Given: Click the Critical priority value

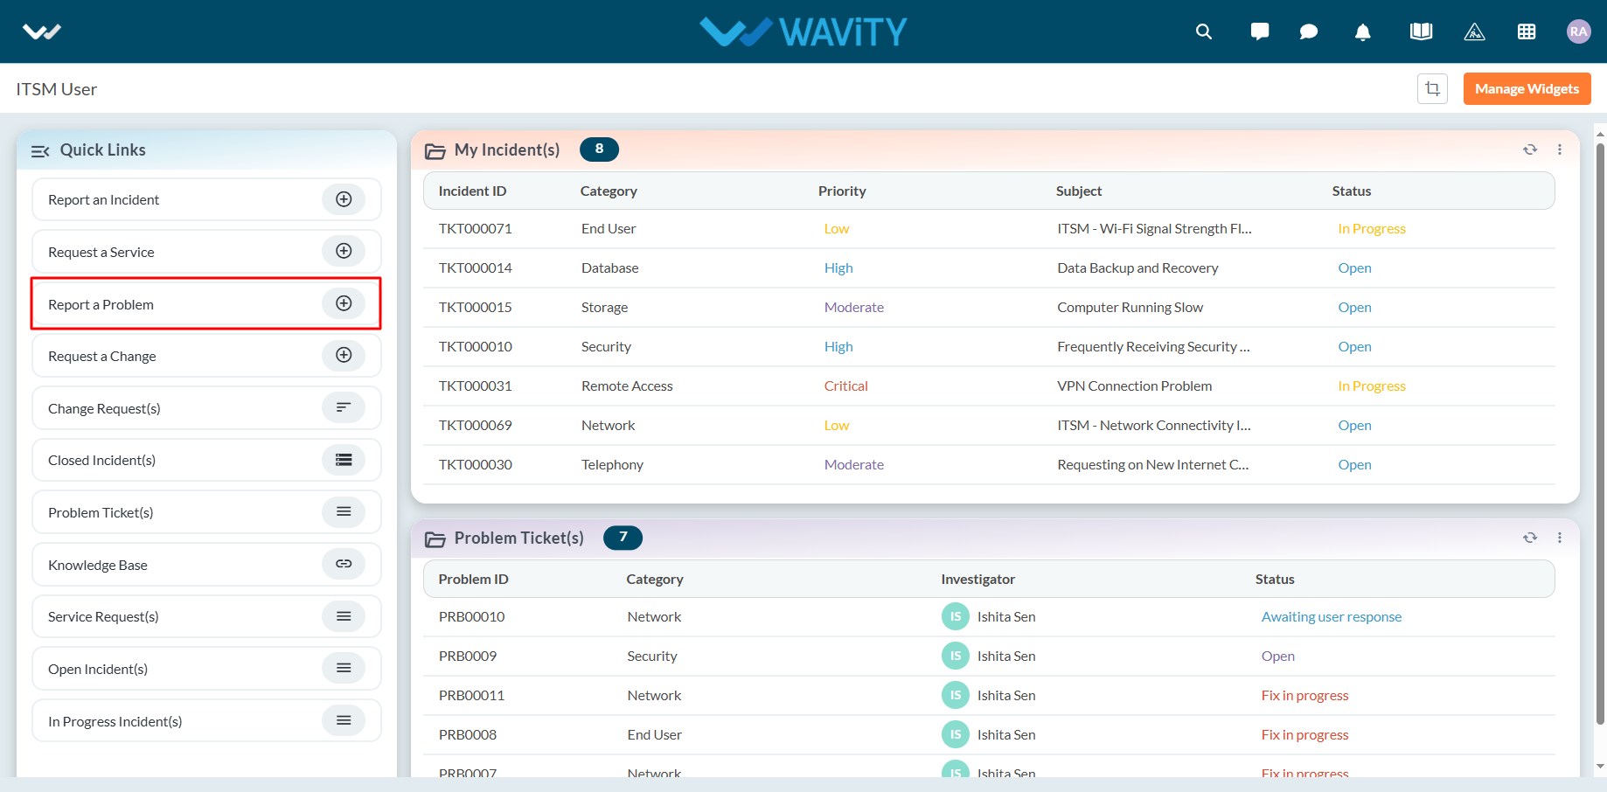Looking at the screenshot, I should point(845,386).
